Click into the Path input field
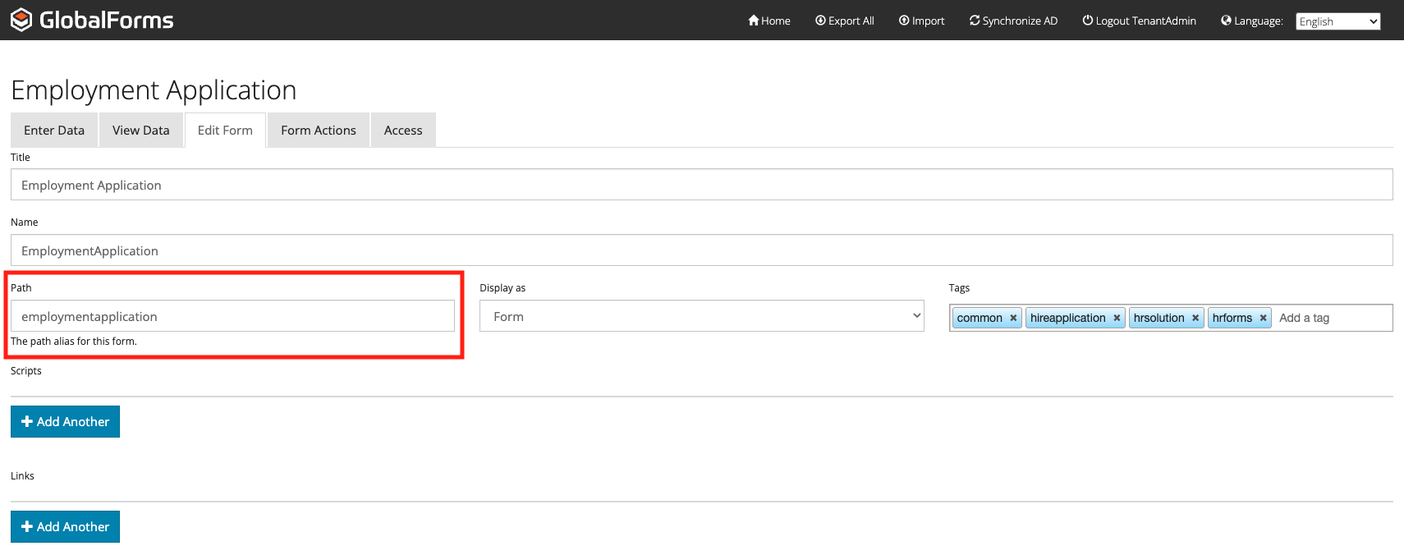 pos(232,316)
